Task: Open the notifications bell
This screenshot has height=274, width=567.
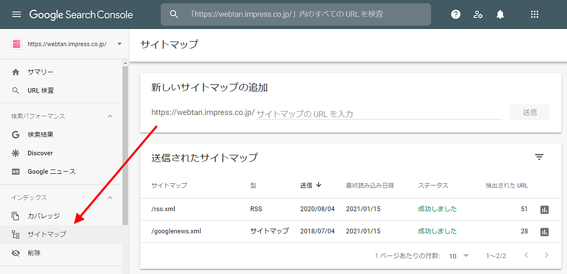Action: pyautogui.click(x=500, y=14)
